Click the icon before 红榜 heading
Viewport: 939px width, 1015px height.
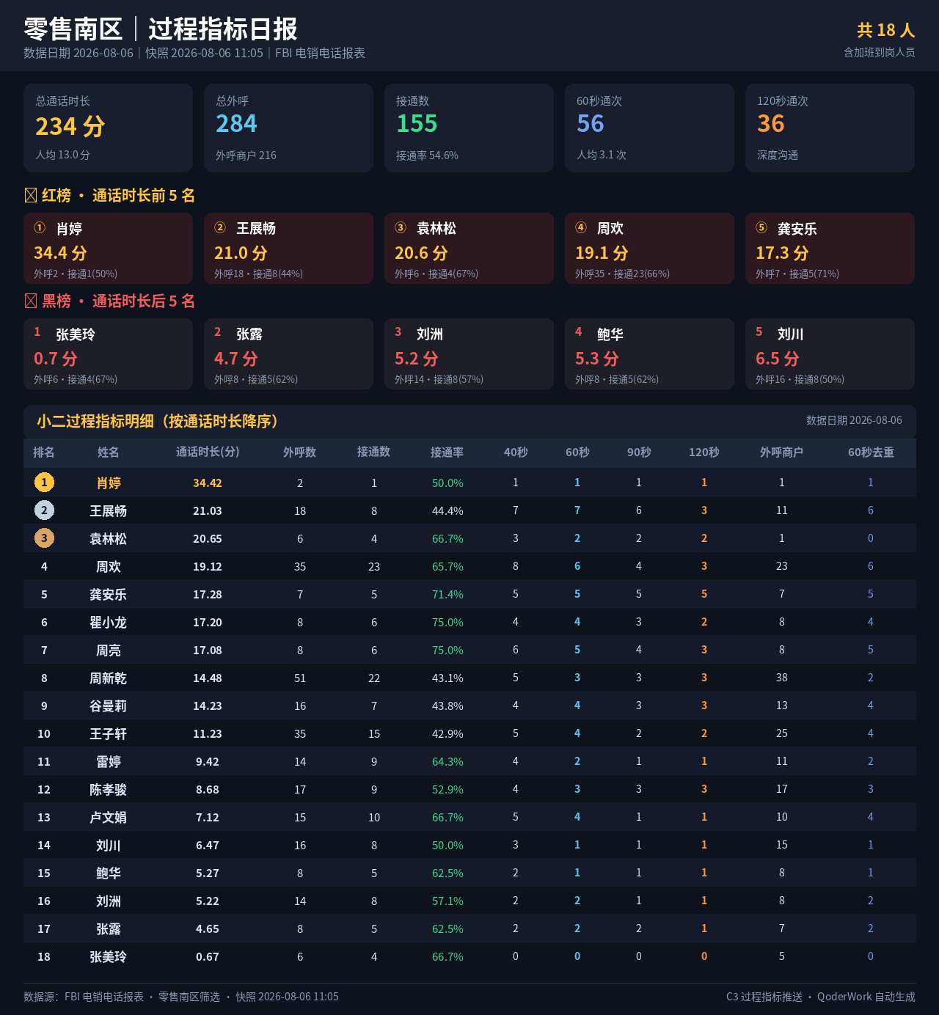pyautogui.click(x=31, y=195)
